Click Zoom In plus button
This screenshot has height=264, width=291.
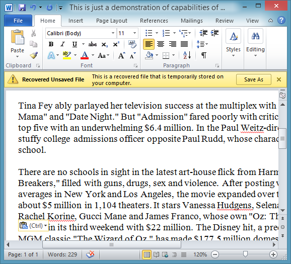click(273, 254)
